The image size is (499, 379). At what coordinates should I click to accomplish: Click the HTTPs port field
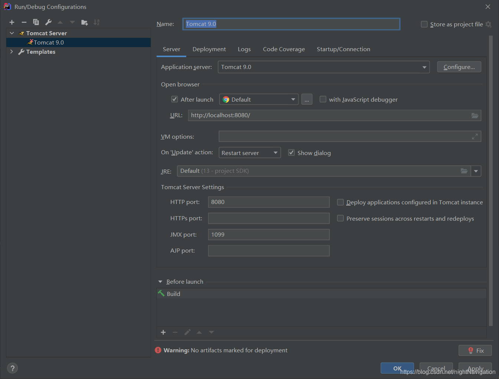269,218
